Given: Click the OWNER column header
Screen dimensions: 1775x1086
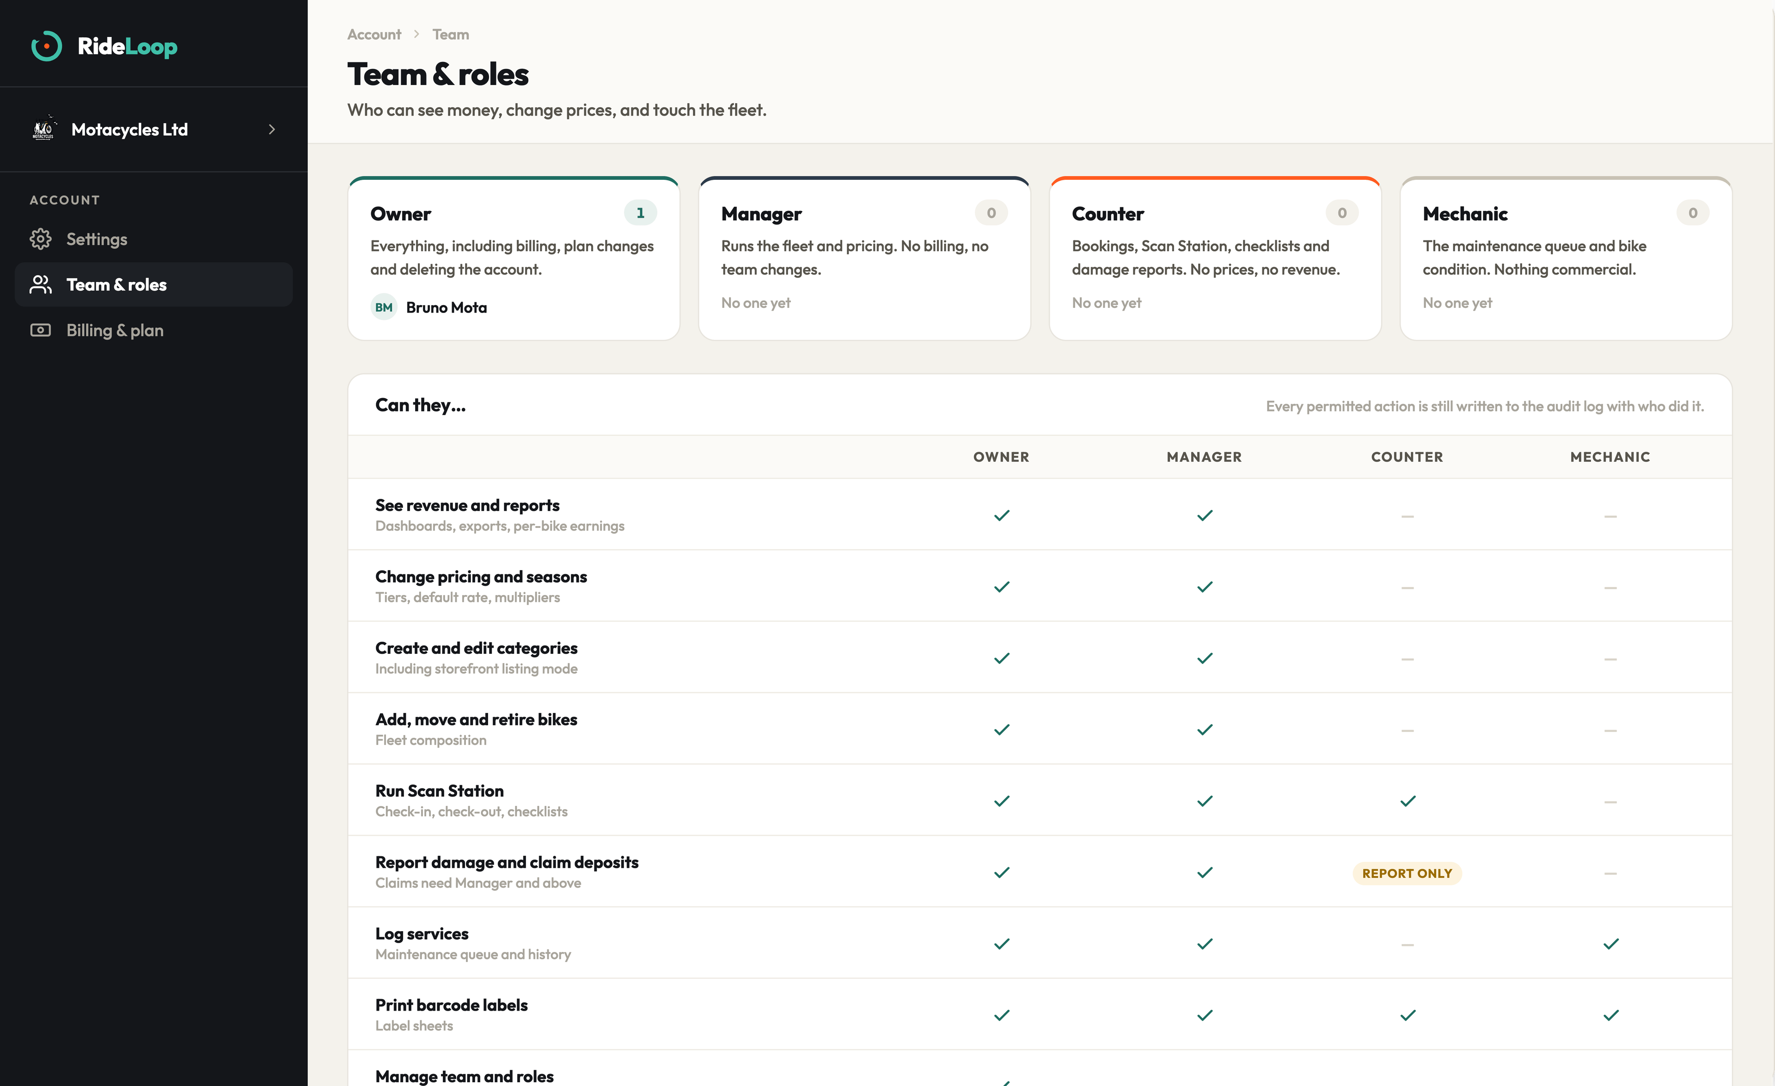Looking at the screenshot, I should (x=1001, y=457).
